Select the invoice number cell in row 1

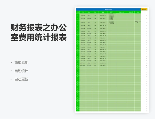coord(112,15)
